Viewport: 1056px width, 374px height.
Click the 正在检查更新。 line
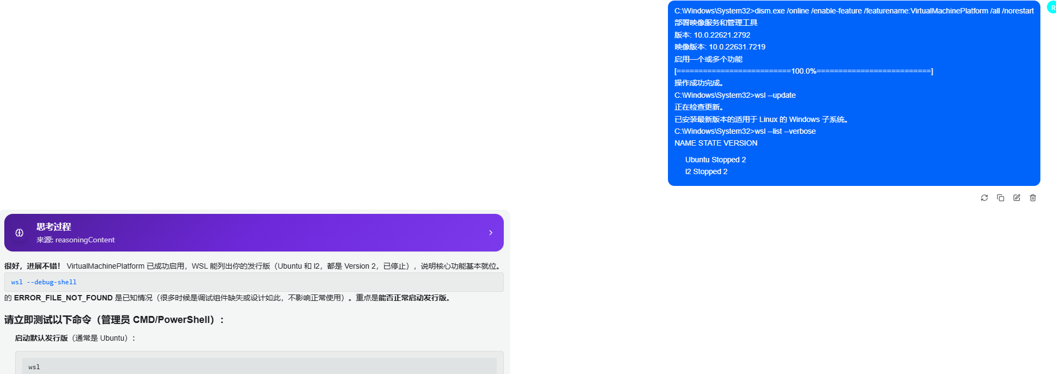(x=699, y=107)
